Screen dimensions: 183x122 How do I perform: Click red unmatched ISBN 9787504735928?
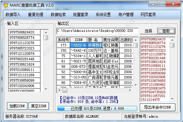153,92
